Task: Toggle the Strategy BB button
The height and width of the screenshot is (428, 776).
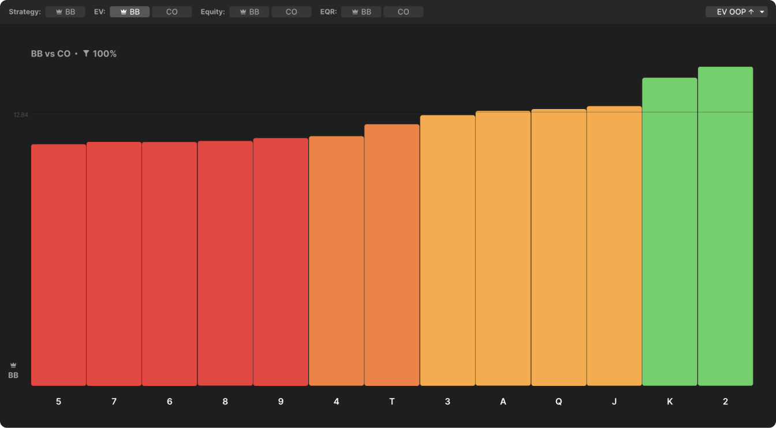Action: 65,12
